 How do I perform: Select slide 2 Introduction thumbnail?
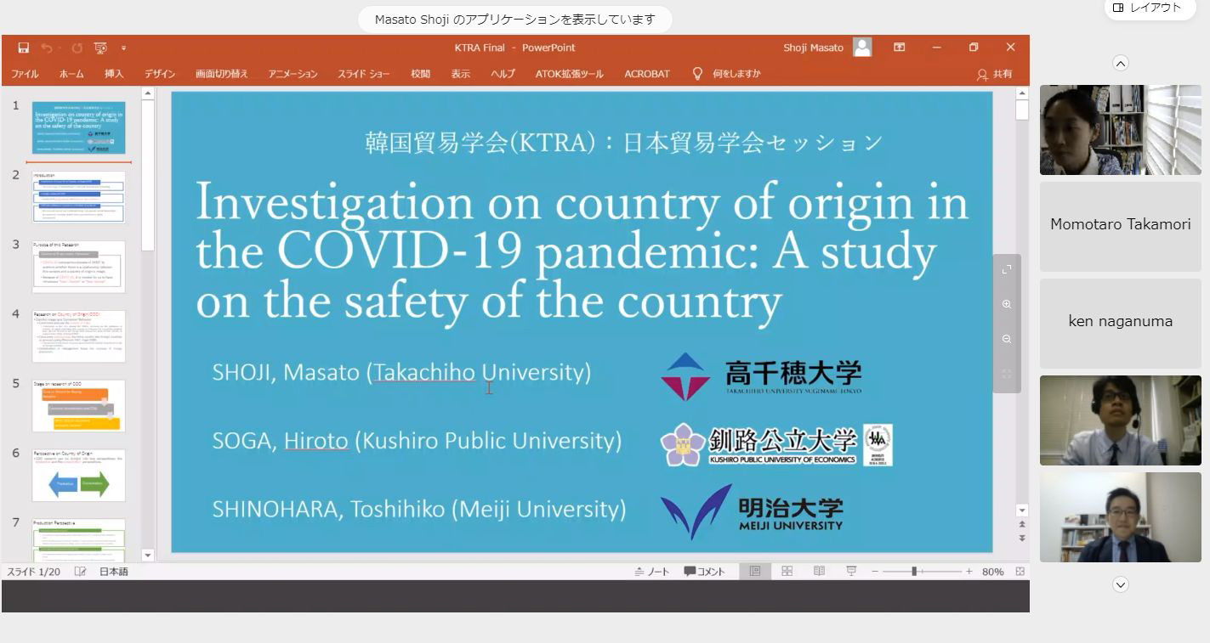78,197
